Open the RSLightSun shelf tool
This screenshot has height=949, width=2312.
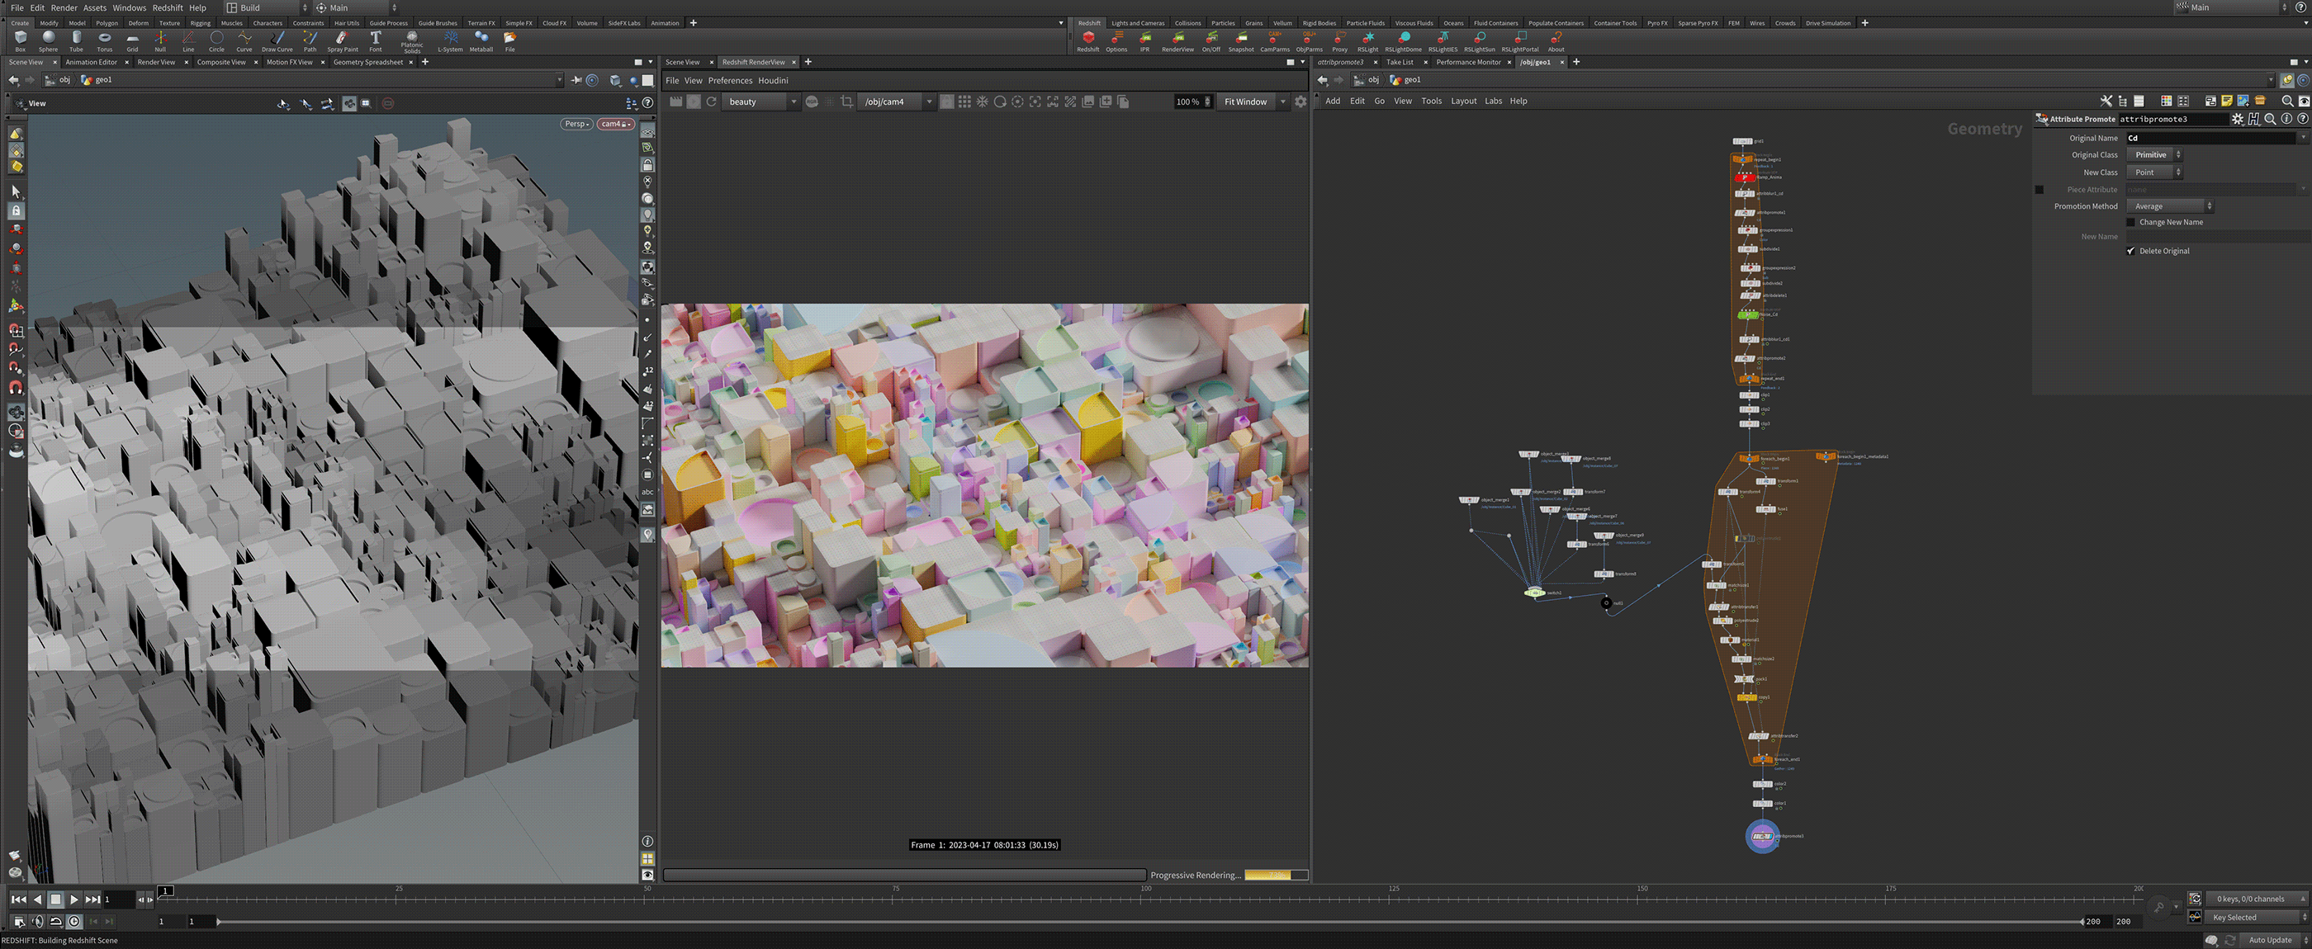[x=1479, y=40]
